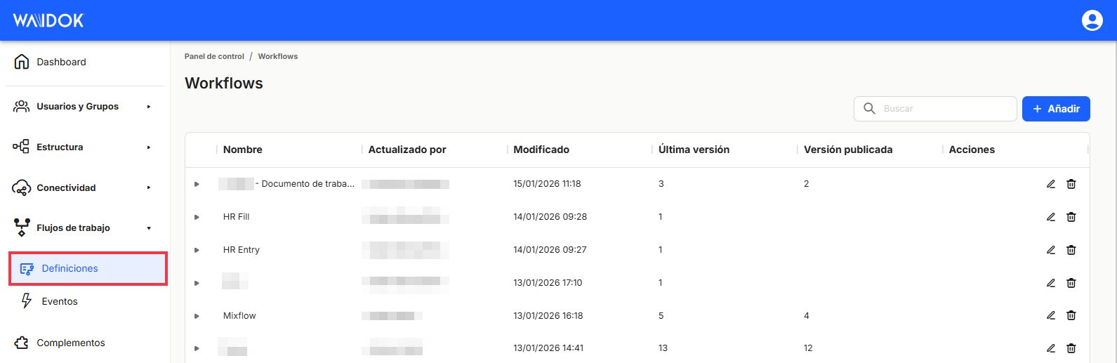The width and height of the screenshot is (1117, 363).
Task: Open Complementos in the sidebar
Action: click(x=70, y=343)
